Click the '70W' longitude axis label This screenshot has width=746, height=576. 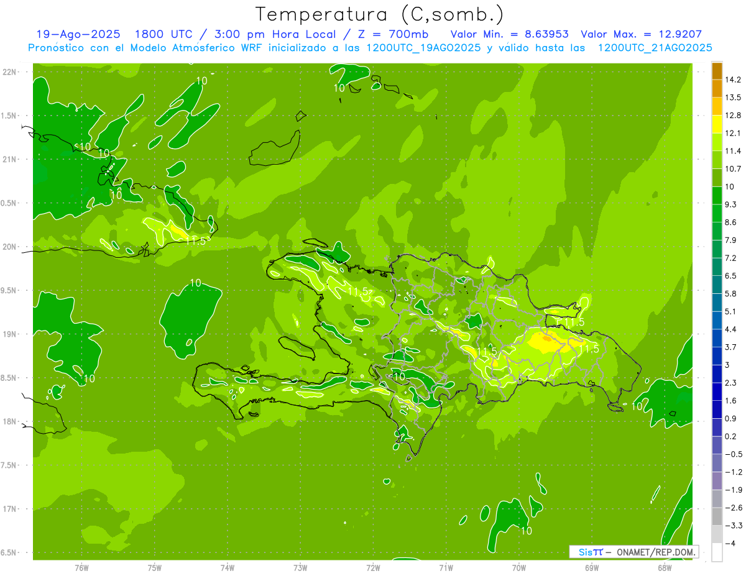tap(519, 567)
